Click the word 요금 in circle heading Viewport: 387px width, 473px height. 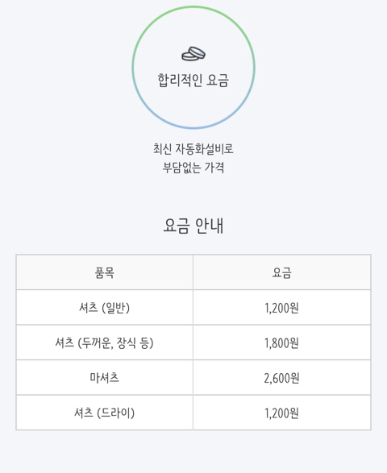point(218,81)
